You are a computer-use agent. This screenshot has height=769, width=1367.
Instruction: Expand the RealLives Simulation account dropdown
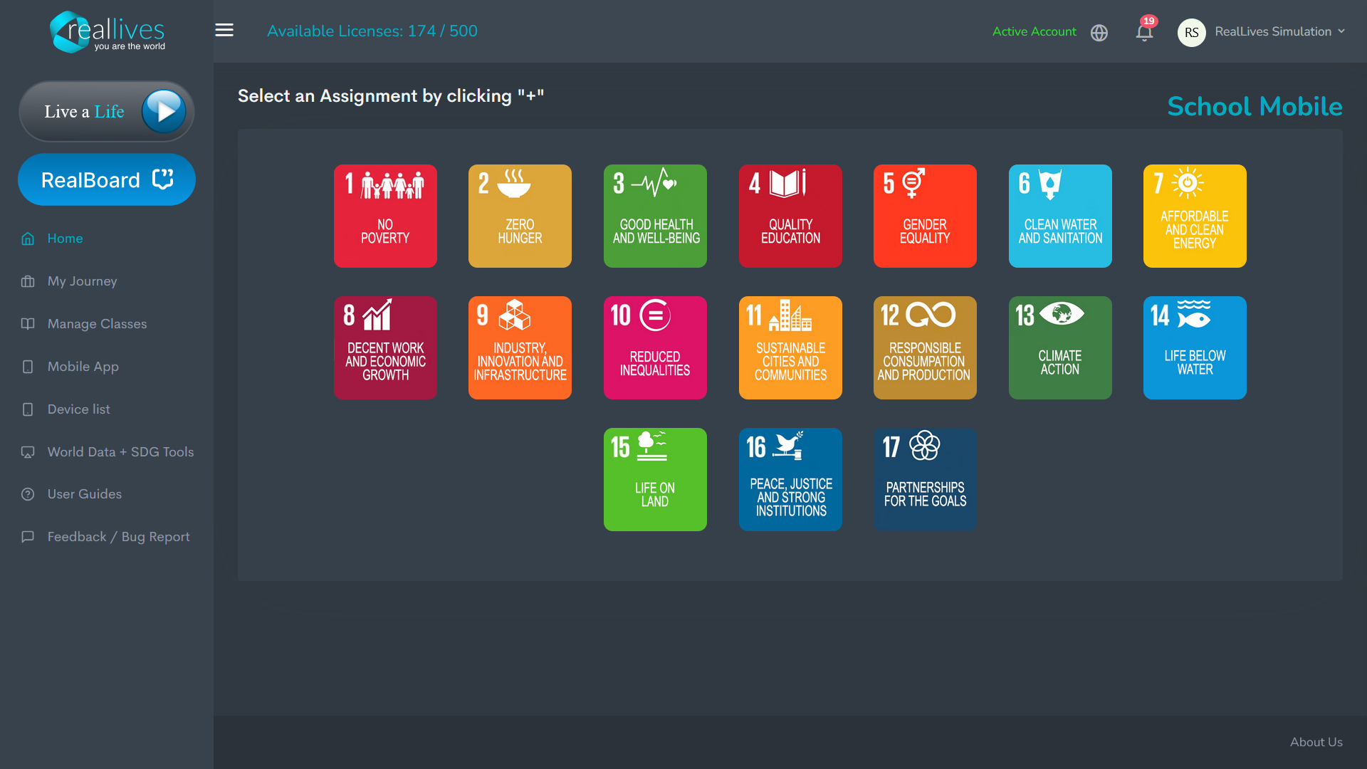(1280, 31)
